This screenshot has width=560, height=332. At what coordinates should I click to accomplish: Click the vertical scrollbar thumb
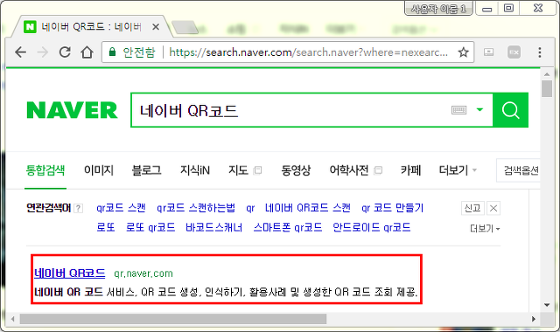coord(547,88)
